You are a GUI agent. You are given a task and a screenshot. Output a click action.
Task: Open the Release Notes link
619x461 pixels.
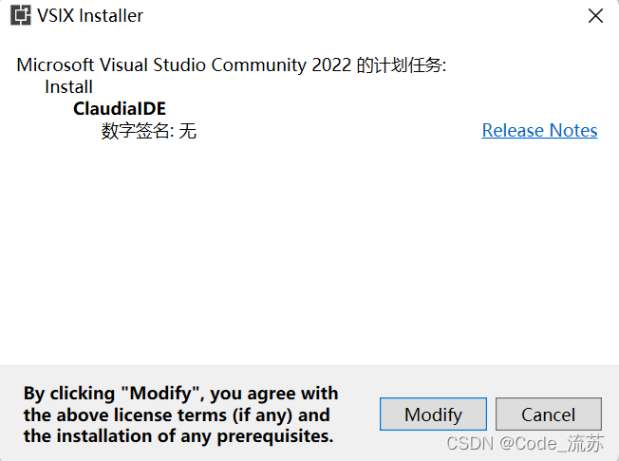coord(539,131)
